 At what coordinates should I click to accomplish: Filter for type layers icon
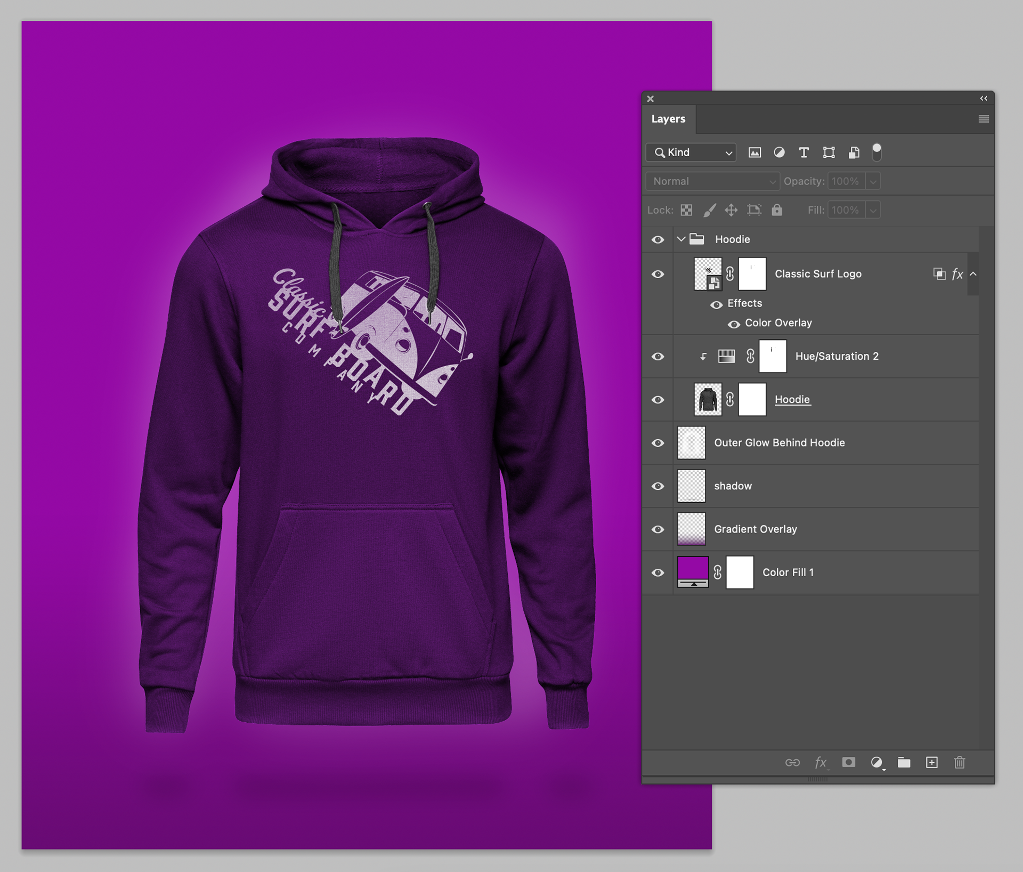pos(803,153)
